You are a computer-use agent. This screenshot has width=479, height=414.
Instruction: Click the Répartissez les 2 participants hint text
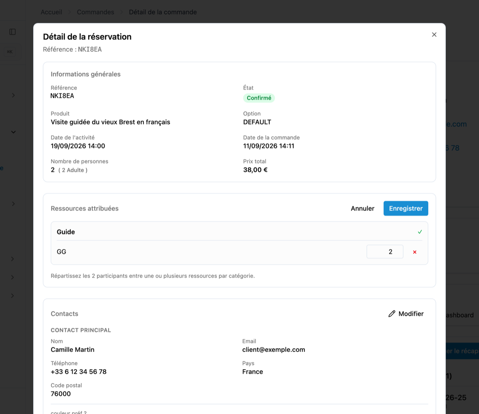click(x=152, y=276)
